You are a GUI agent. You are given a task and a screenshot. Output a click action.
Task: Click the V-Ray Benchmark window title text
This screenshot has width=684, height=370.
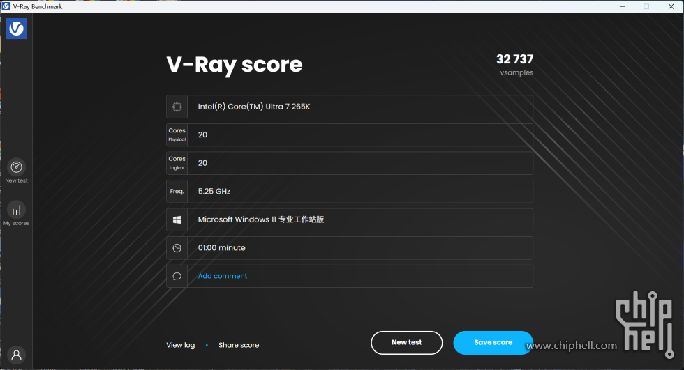38,6
